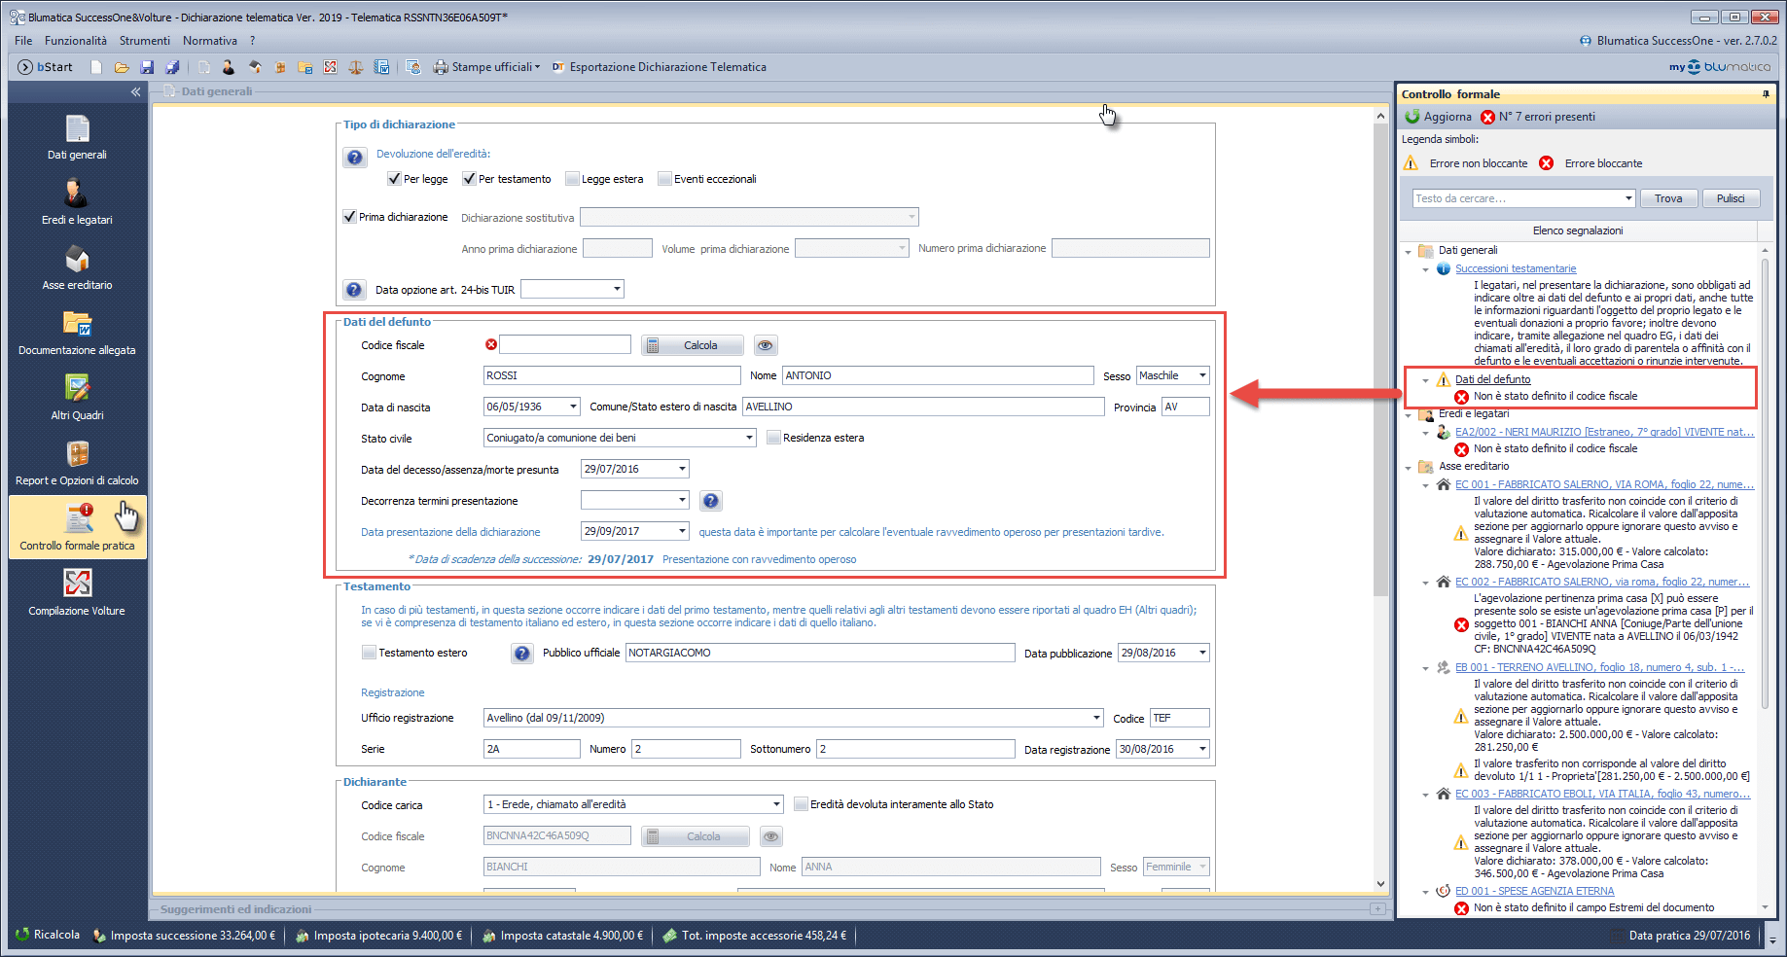Pin the Controllo formale panel
The height and width of the screenshot is (957, 1787).
1766,94
